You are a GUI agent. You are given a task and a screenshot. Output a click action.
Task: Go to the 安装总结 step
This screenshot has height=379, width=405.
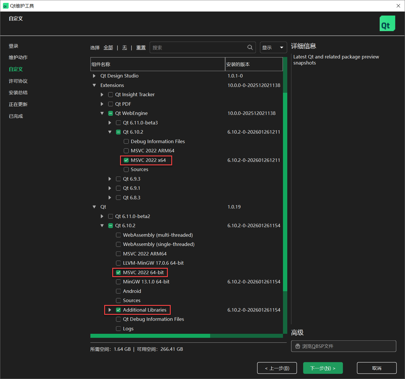pyautogui.click(x=18, y=92)
